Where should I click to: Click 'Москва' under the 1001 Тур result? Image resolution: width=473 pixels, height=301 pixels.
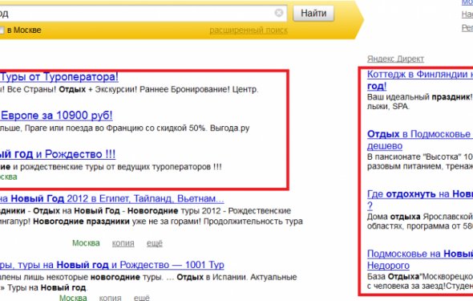[73, 298]
